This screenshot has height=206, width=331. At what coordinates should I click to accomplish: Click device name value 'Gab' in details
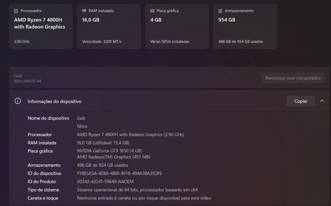(81, 118)
